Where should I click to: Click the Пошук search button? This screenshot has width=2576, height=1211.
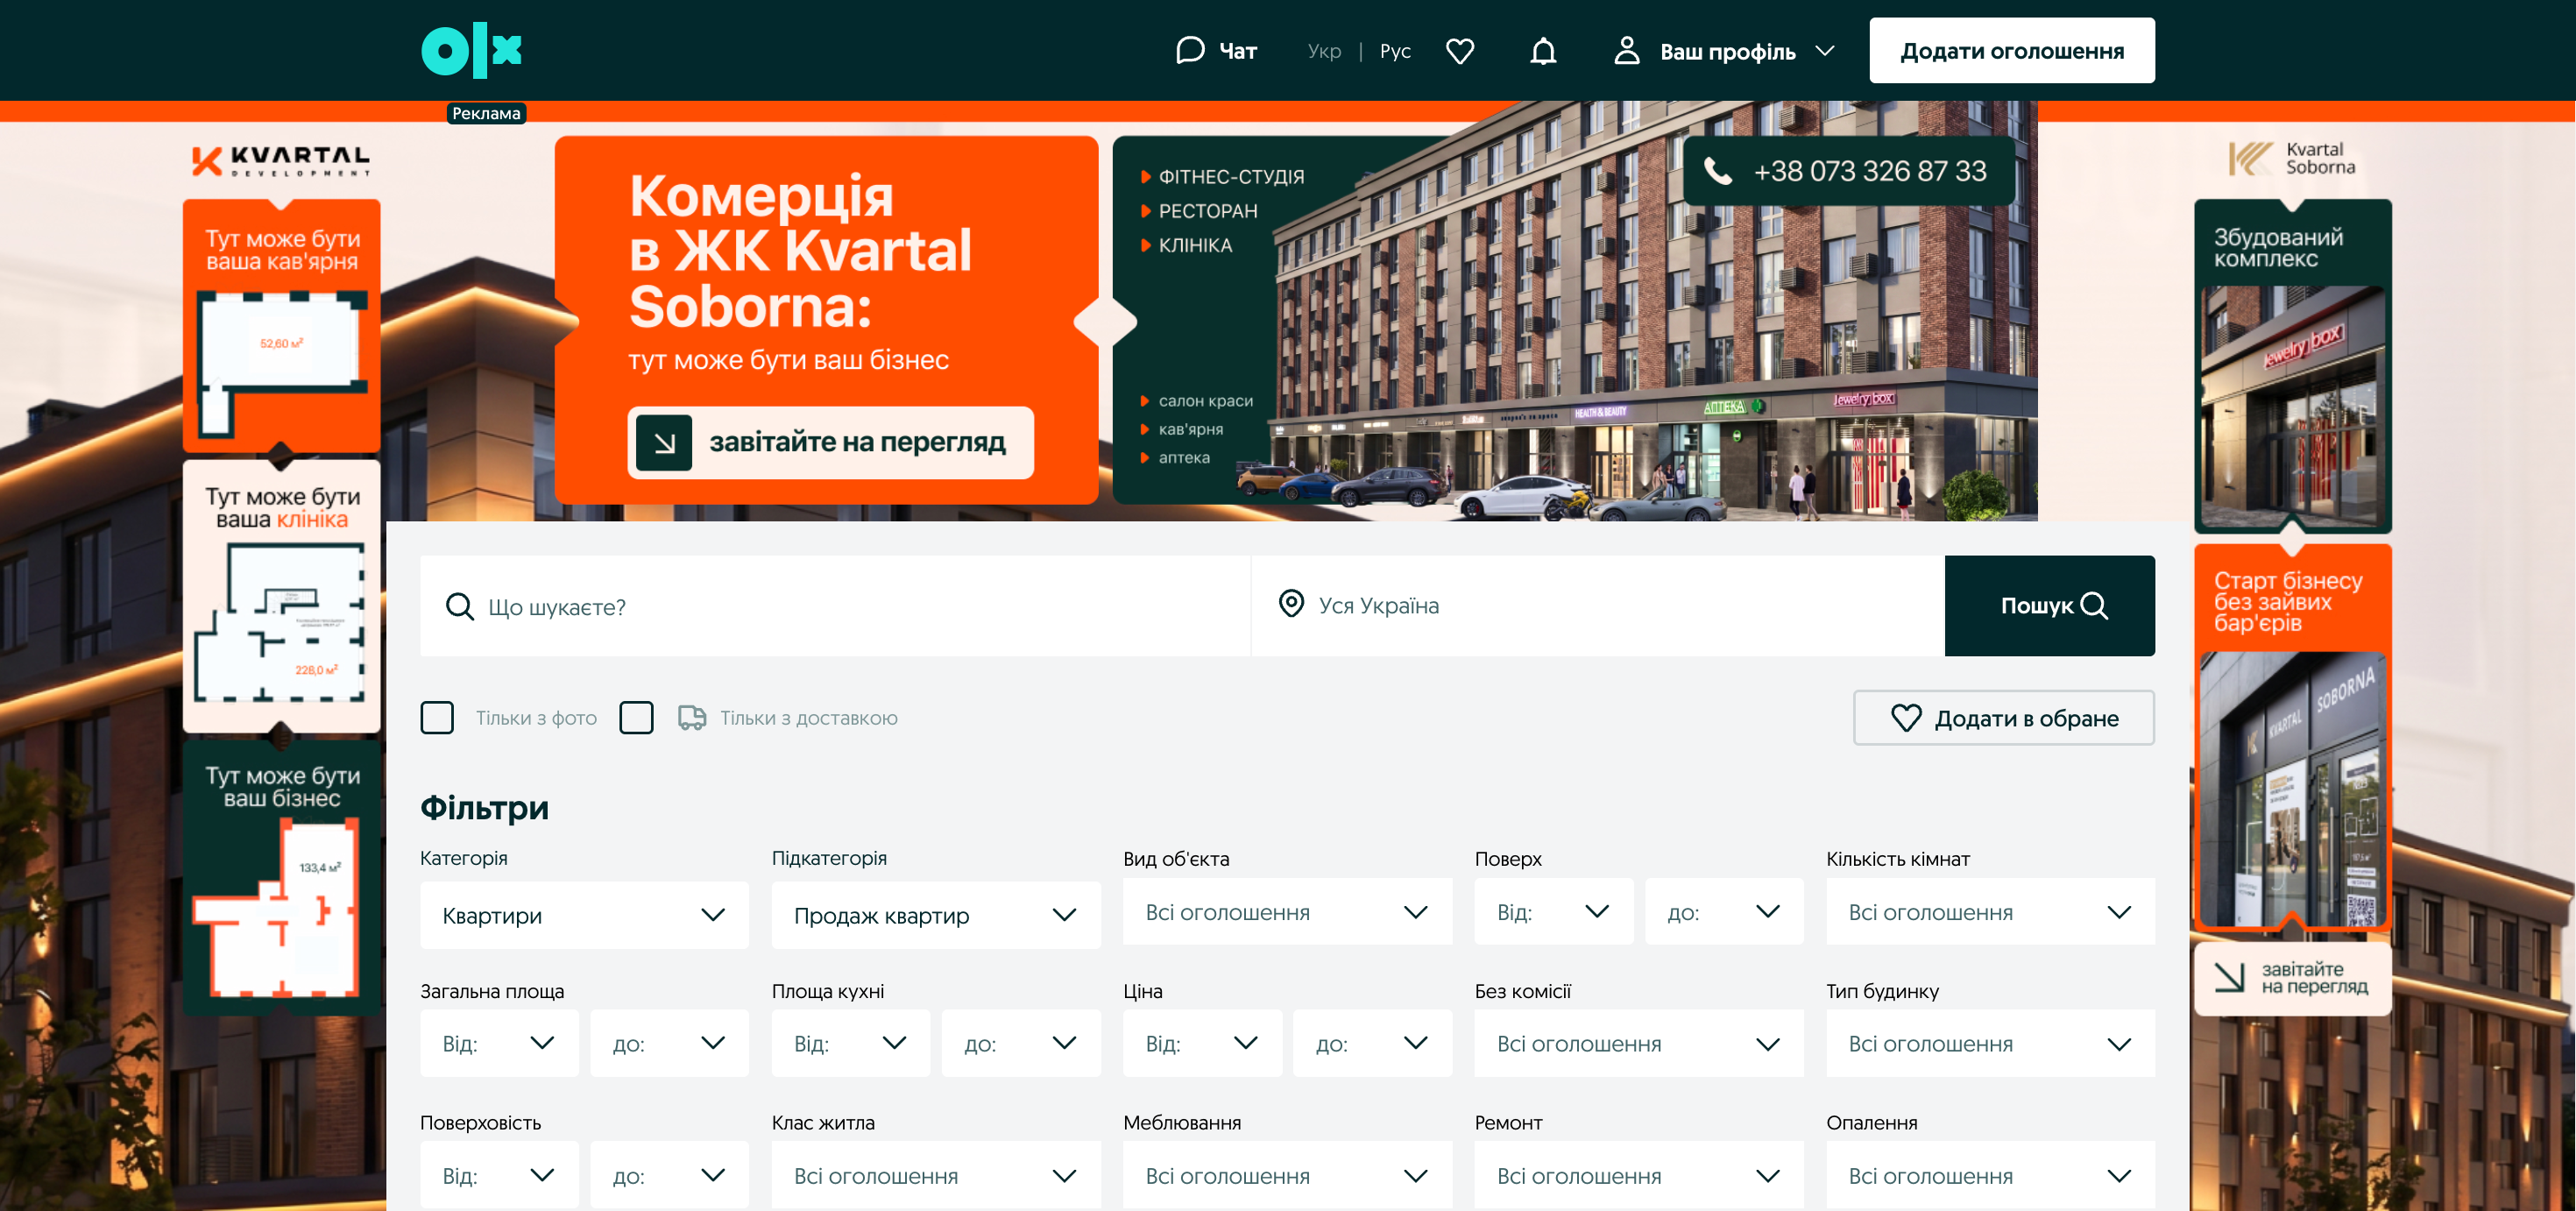[2049, 605]
